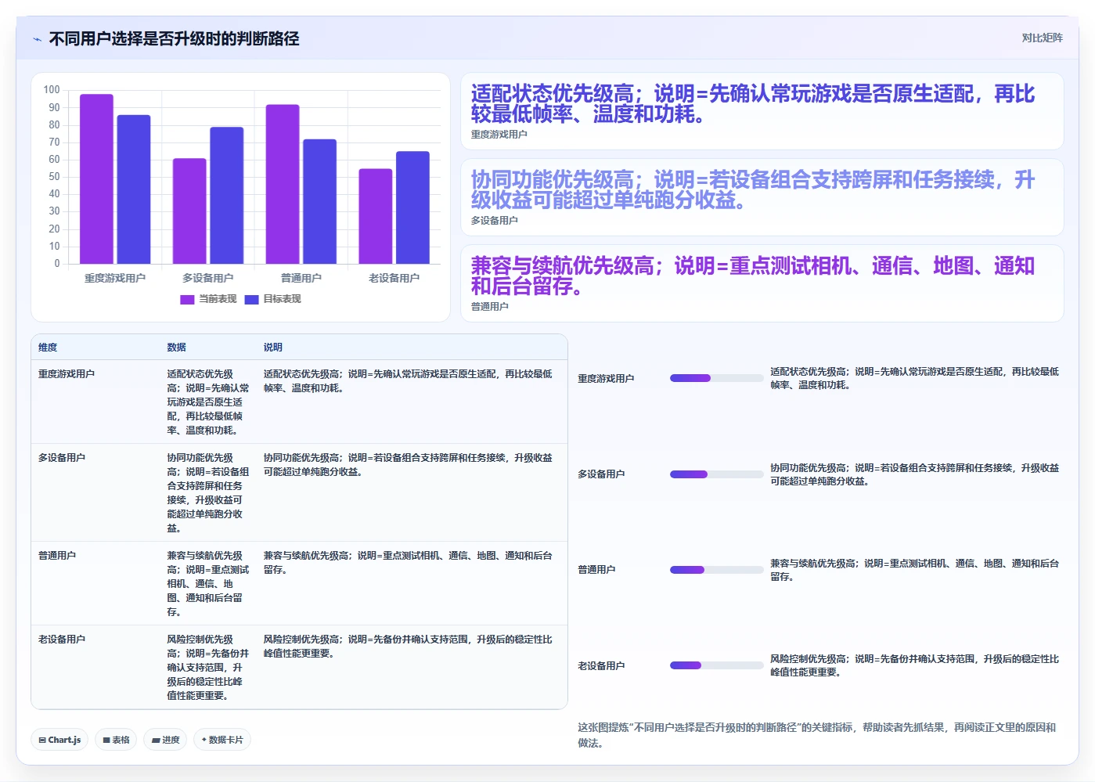Click the purple 当前表现 bar for 普通用户

click(283, 184)
